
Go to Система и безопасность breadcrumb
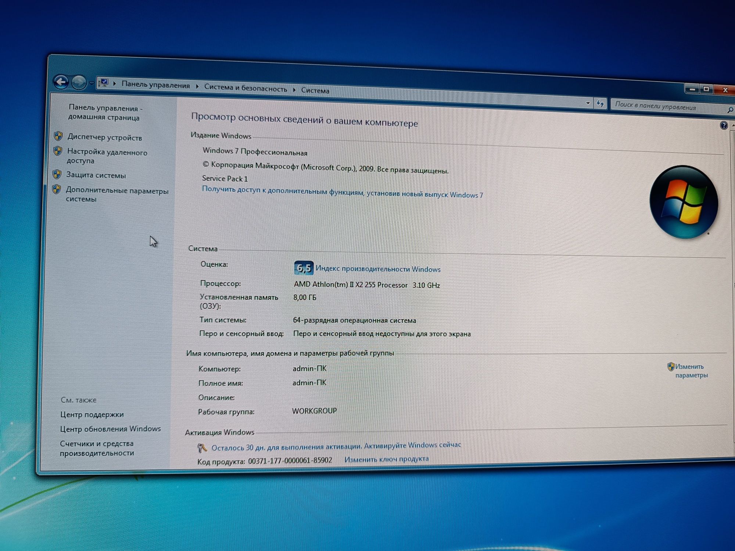(245, 88)
